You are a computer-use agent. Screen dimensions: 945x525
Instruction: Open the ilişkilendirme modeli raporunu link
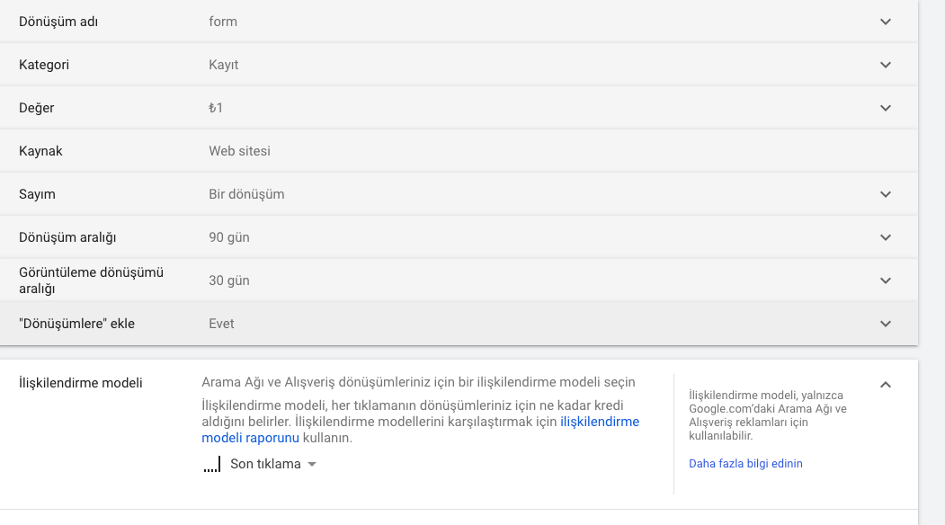[421, 430]
